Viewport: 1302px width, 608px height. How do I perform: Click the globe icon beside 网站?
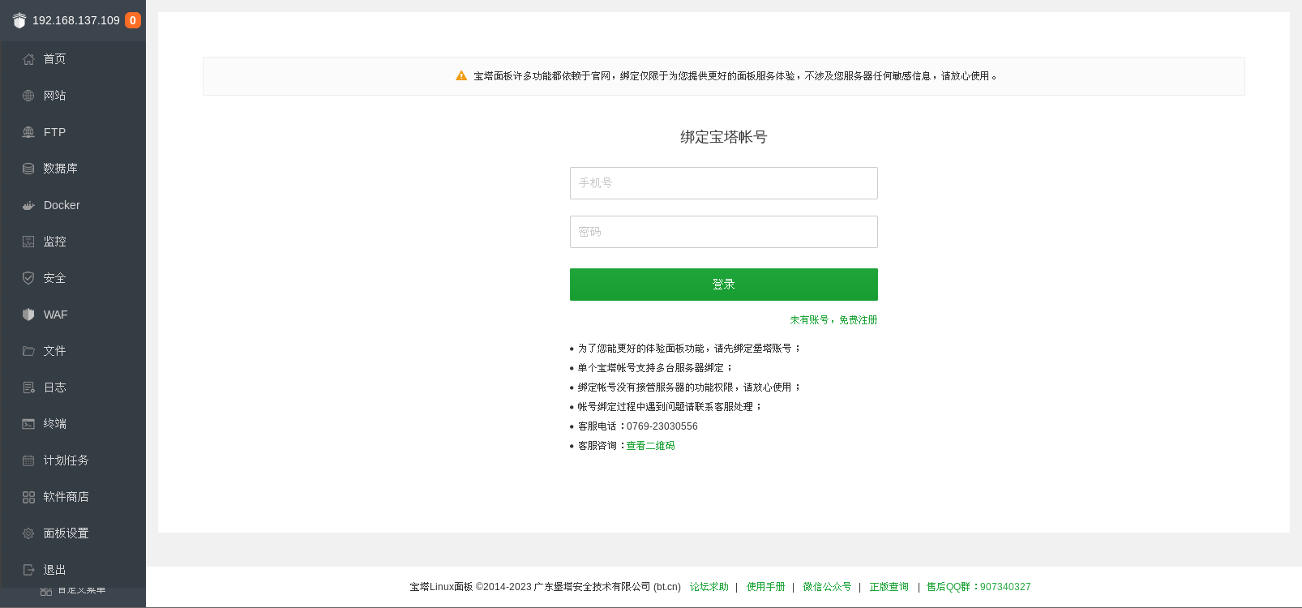[28, 96]
